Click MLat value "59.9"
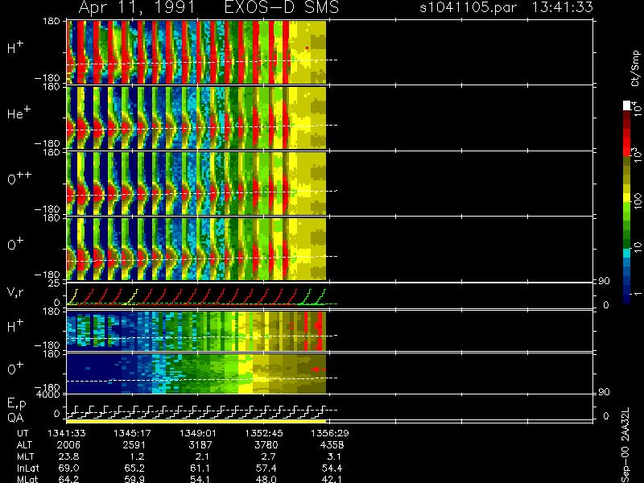 (x=134, y=479)
